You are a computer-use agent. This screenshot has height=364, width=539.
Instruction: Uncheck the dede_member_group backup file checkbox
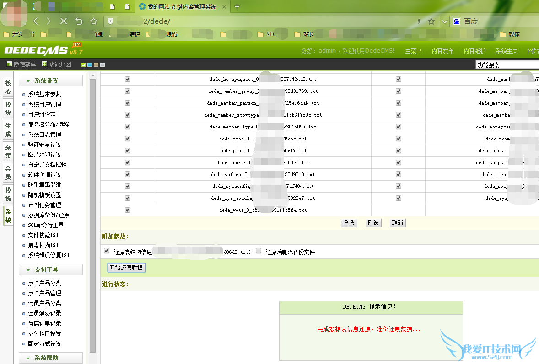(128, 91)
